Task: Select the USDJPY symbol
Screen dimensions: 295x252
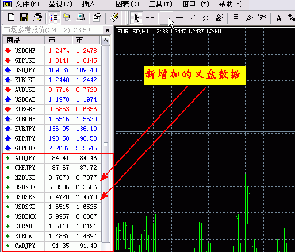Action: (25, 70)
